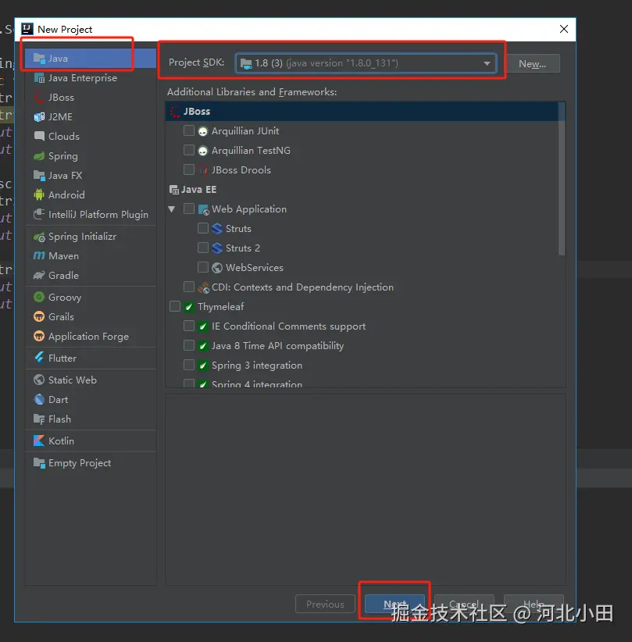Pick the Groovy green circle icon
This screenshot has width=632, height=642.
(x=39, y=298)
